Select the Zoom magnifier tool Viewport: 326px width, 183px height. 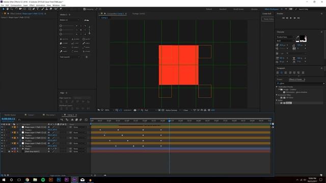tap(12, 9)
